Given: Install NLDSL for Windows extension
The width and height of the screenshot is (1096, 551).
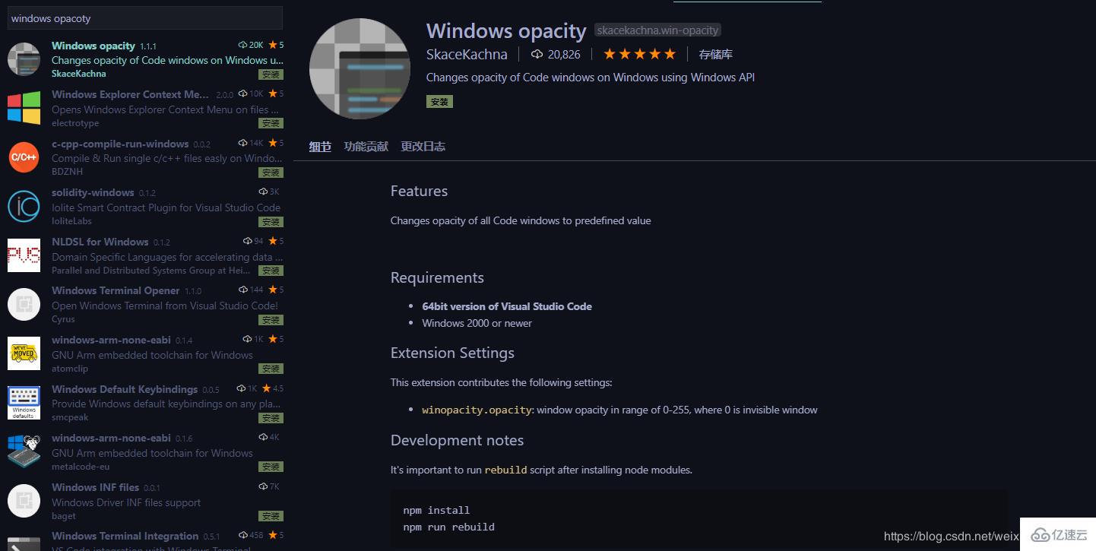Looking at the screenshot, I should [271, 271].
